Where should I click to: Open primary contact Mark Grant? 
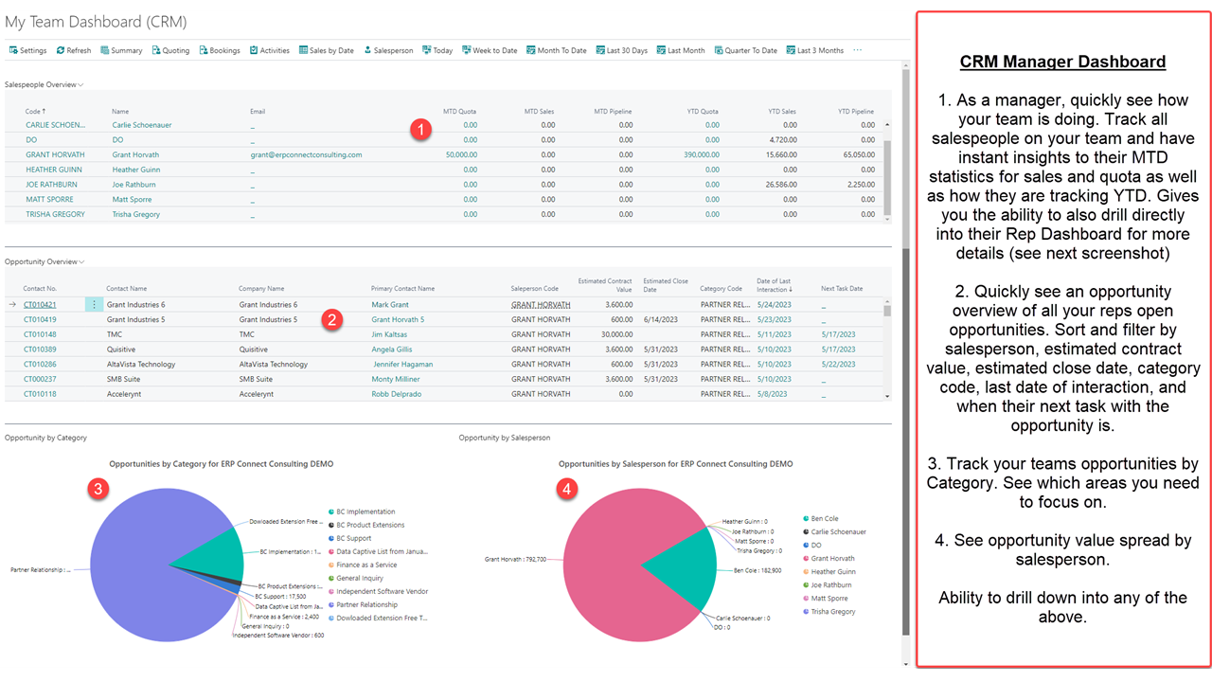point(390,305)
